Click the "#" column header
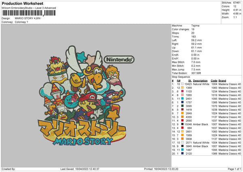 tap(173, 81)
